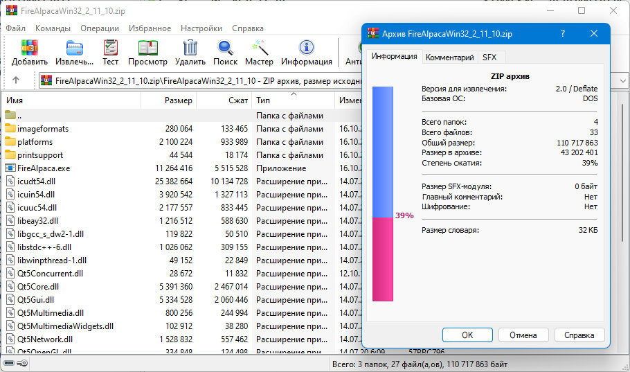The width and height of the screenshot is (630, 372).
Task: Select the platforms folder
Action: 39,141
